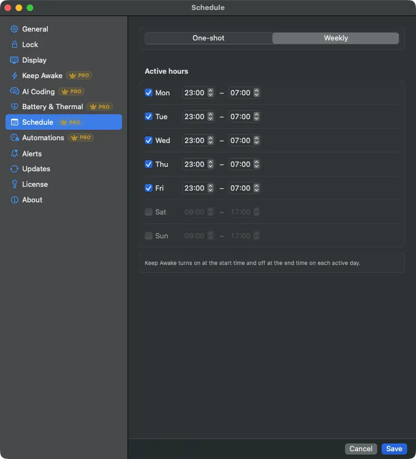Open the Updates section
The width and height of the screenshot is (416, 459).
coord(64,169)
